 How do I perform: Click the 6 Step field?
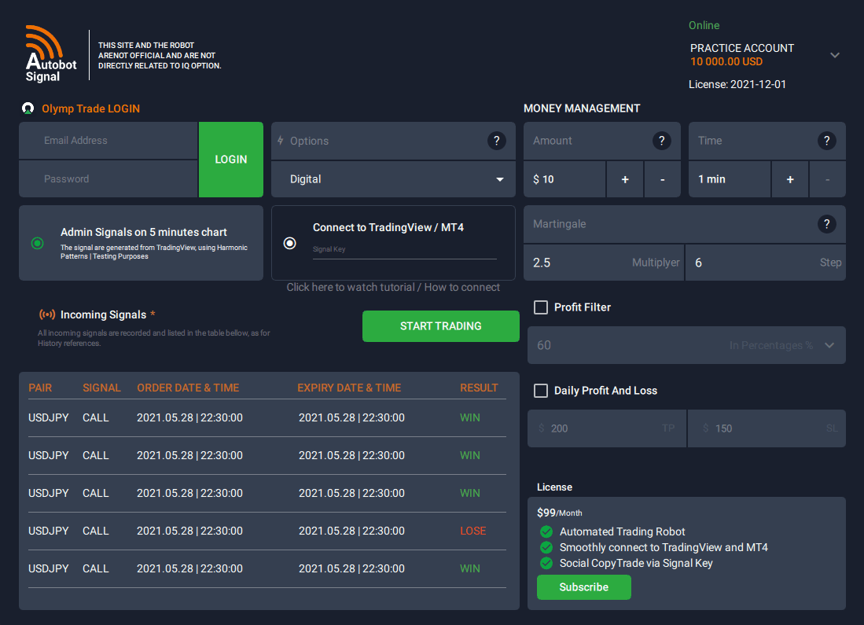pyautogui.click(x=766, y=263)
